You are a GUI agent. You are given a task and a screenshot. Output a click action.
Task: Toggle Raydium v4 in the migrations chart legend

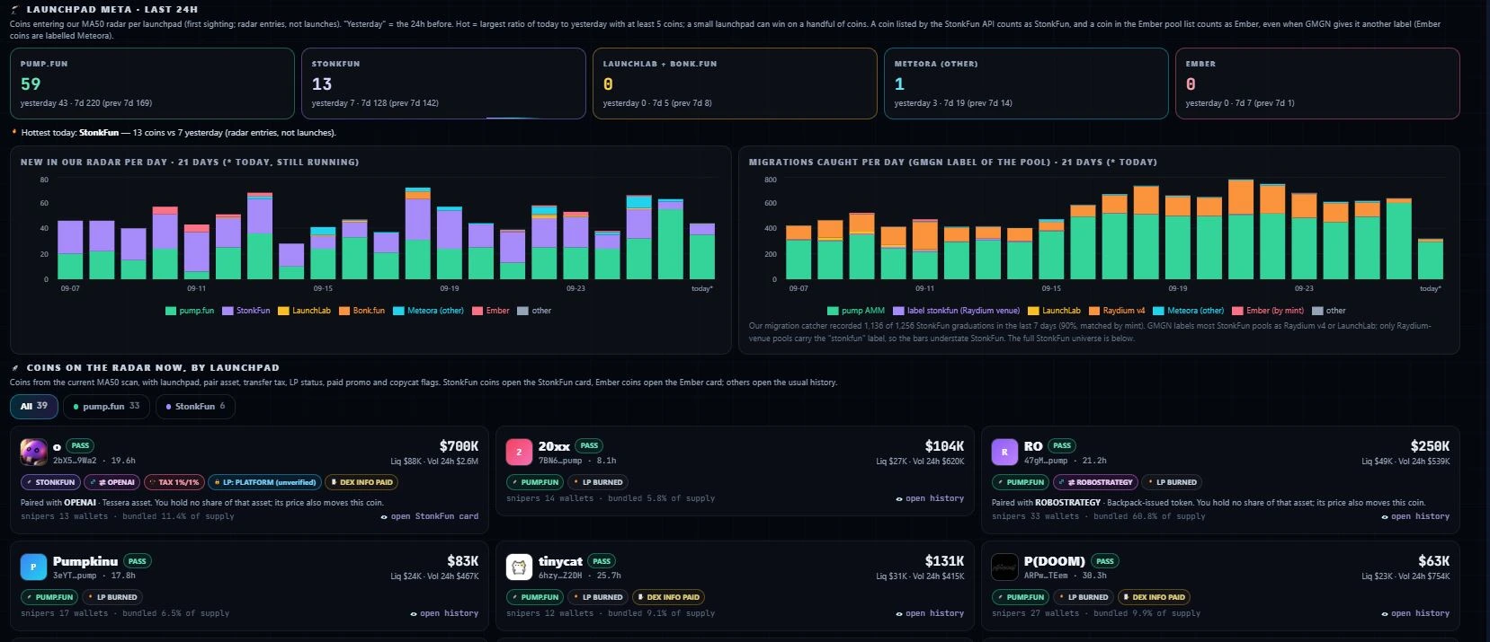(1117, 311)
